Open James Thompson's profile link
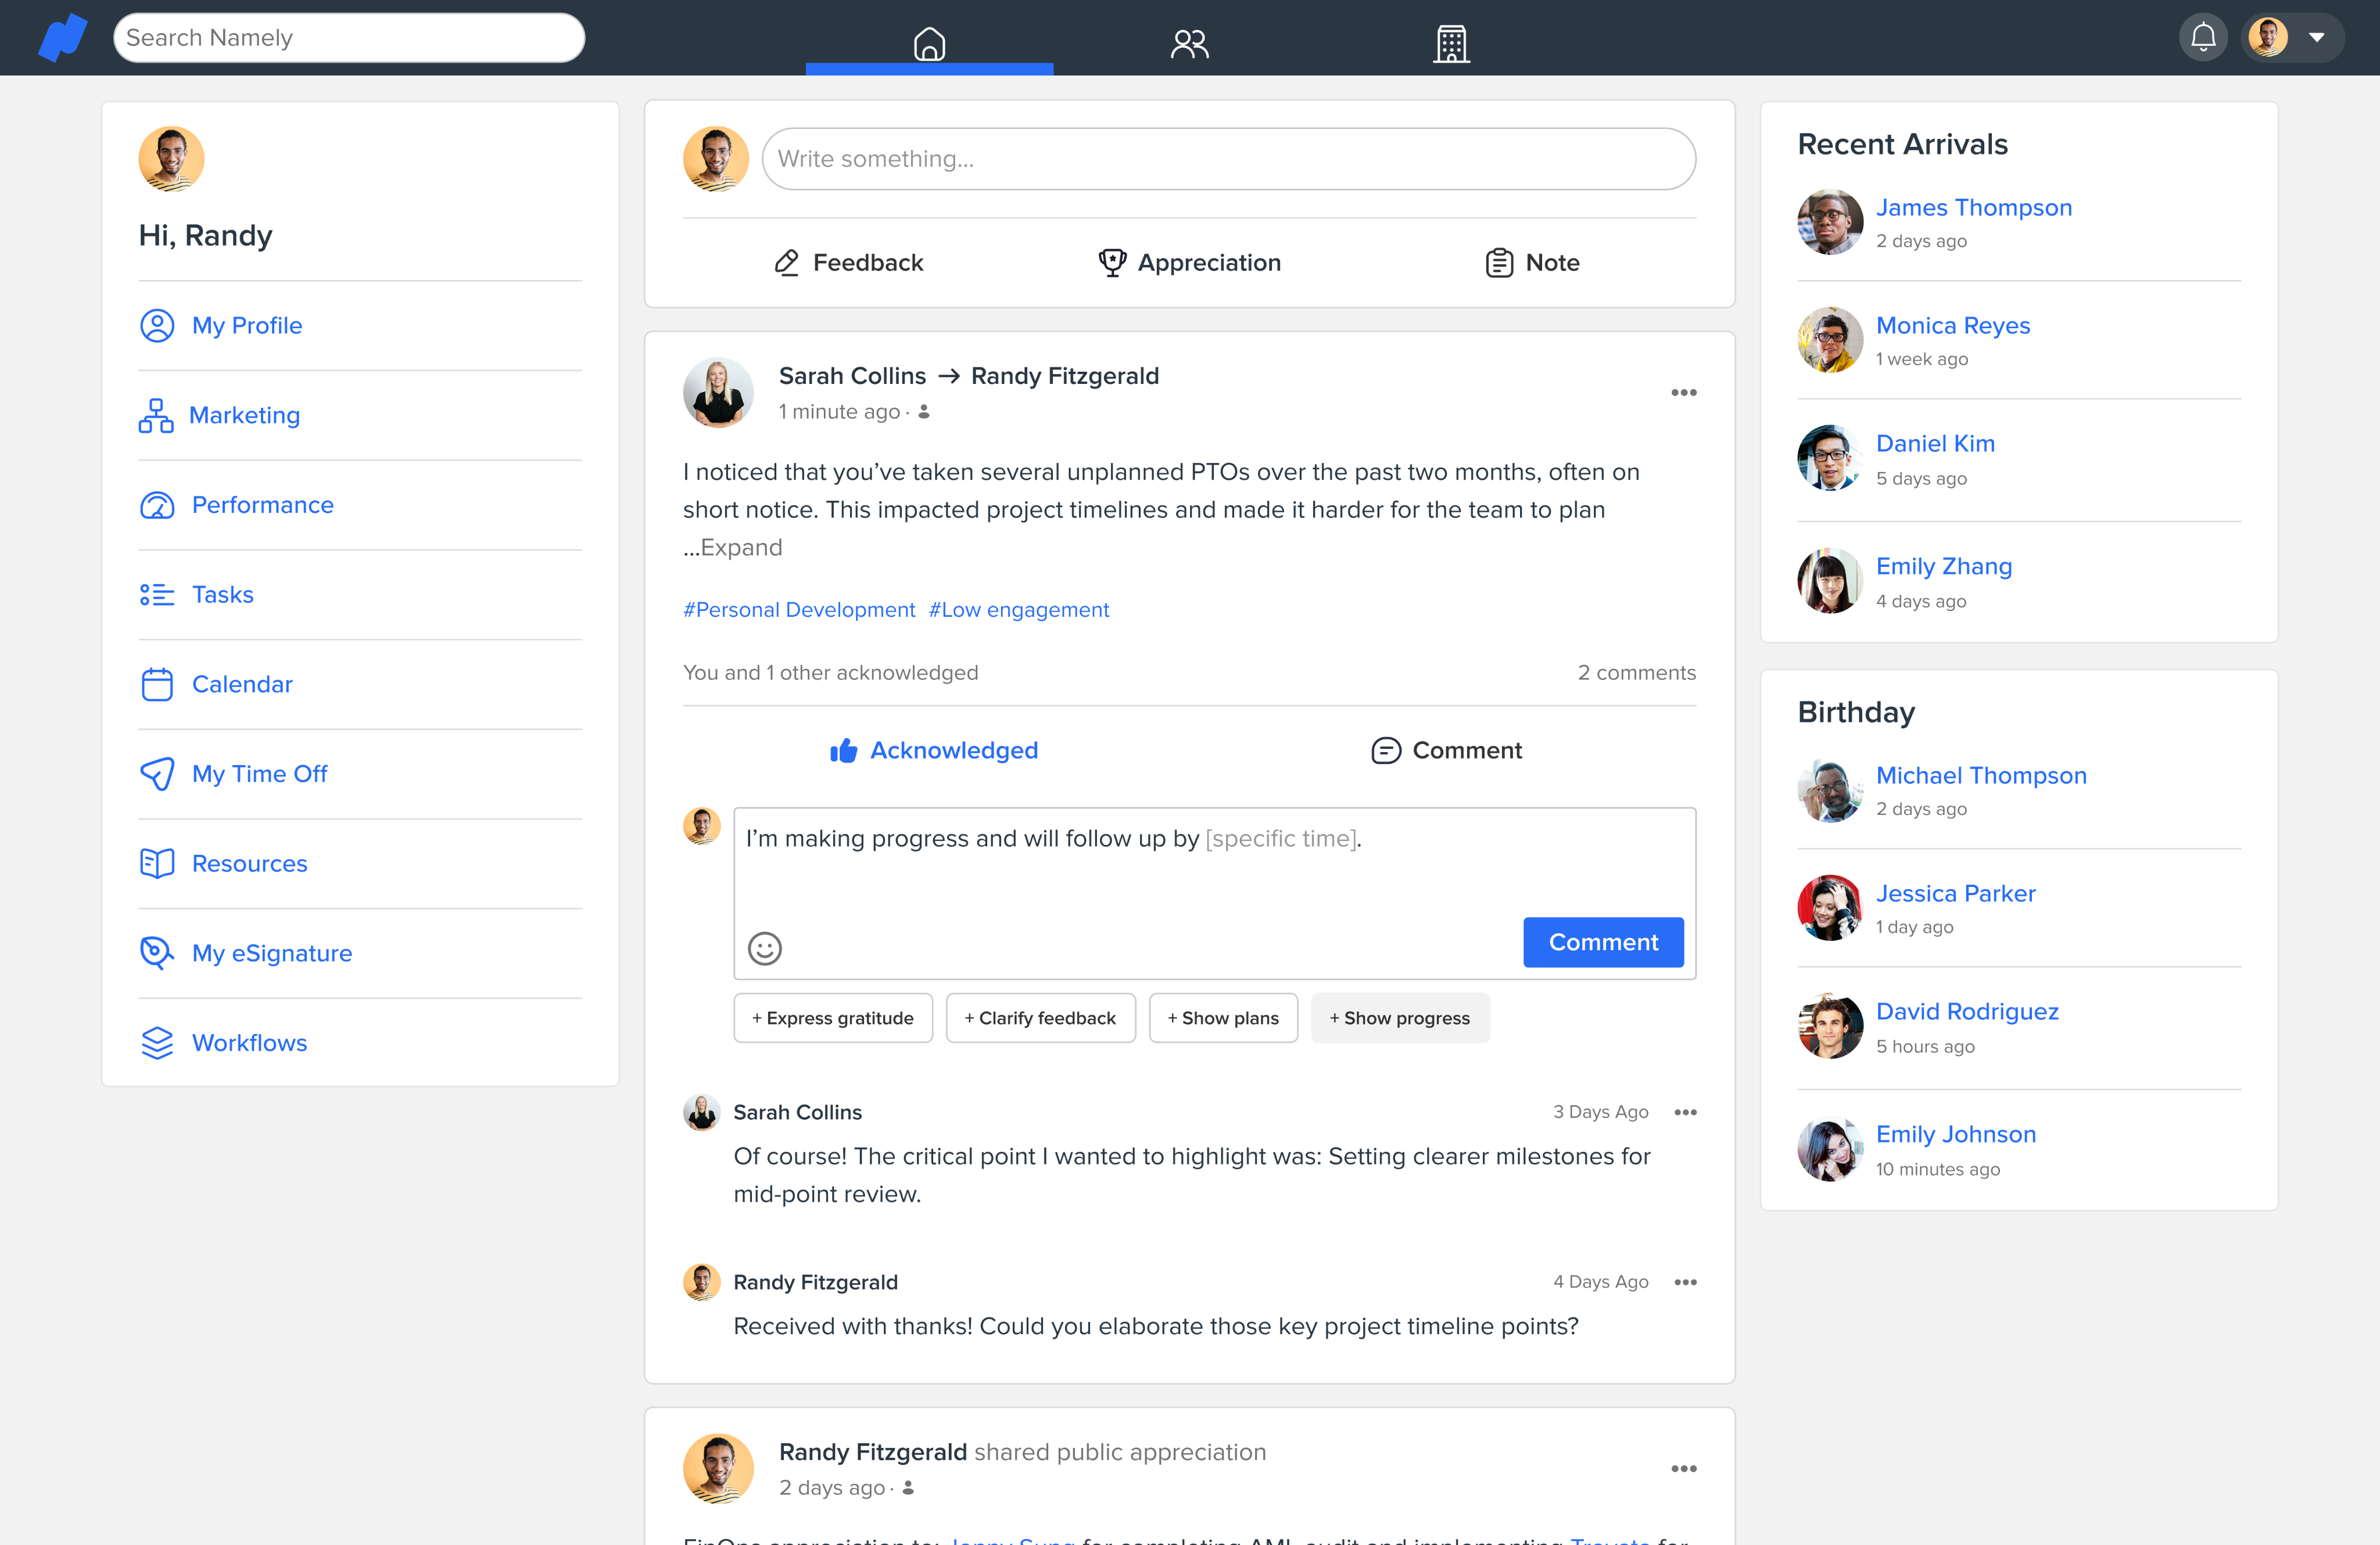This screenshot has height=1545, width=2380. 1973,208
